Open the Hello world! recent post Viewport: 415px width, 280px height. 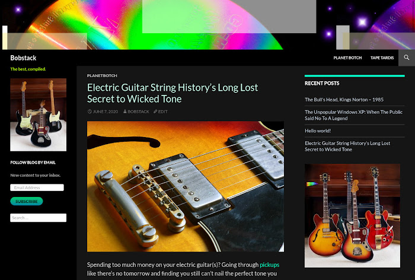[x=318, y=131]
